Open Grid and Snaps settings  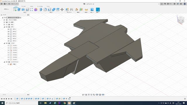pyautogui.click(x=100, y=94)
